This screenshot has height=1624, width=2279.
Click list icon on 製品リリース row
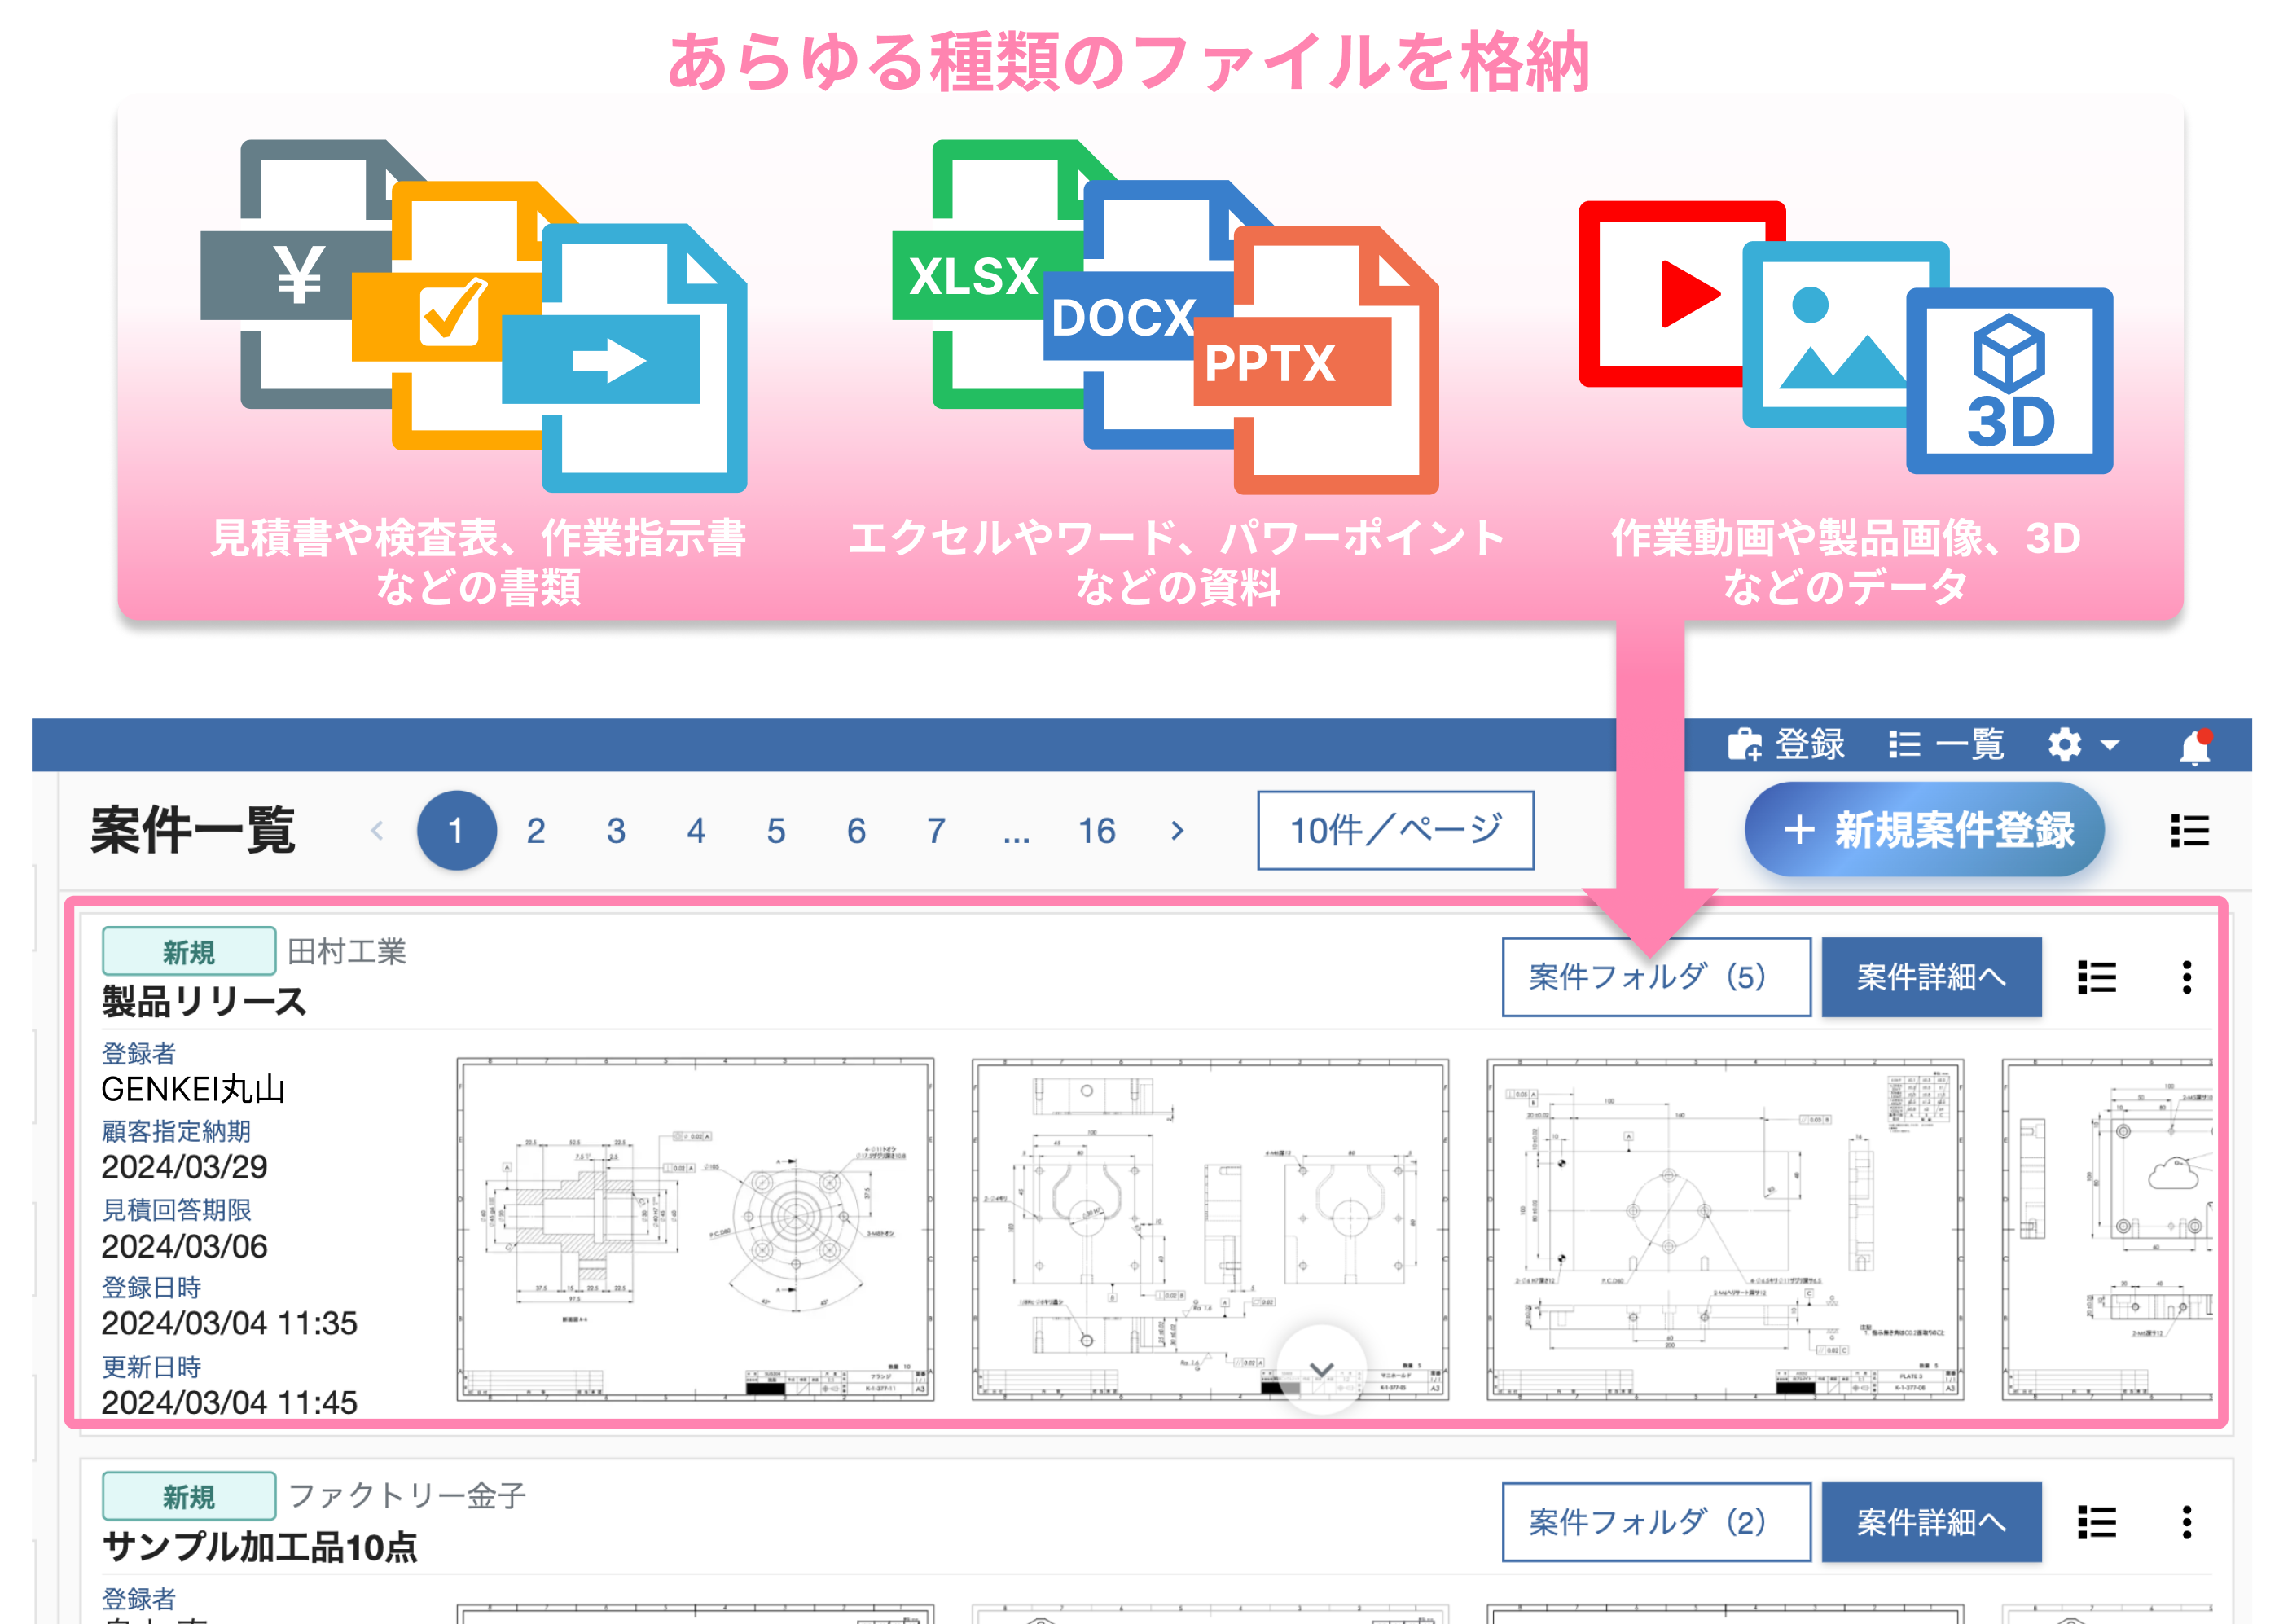point(2096,977)
